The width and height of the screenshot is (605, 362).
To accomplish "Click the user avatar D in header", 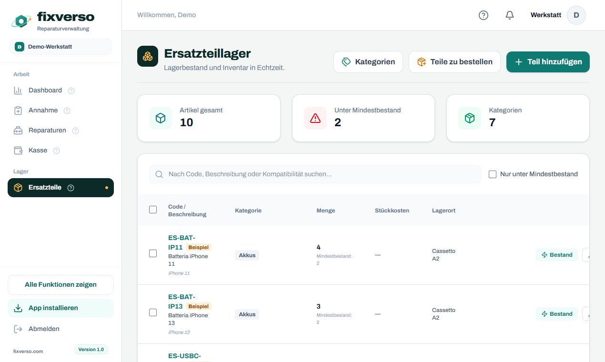I will [576, 15].
